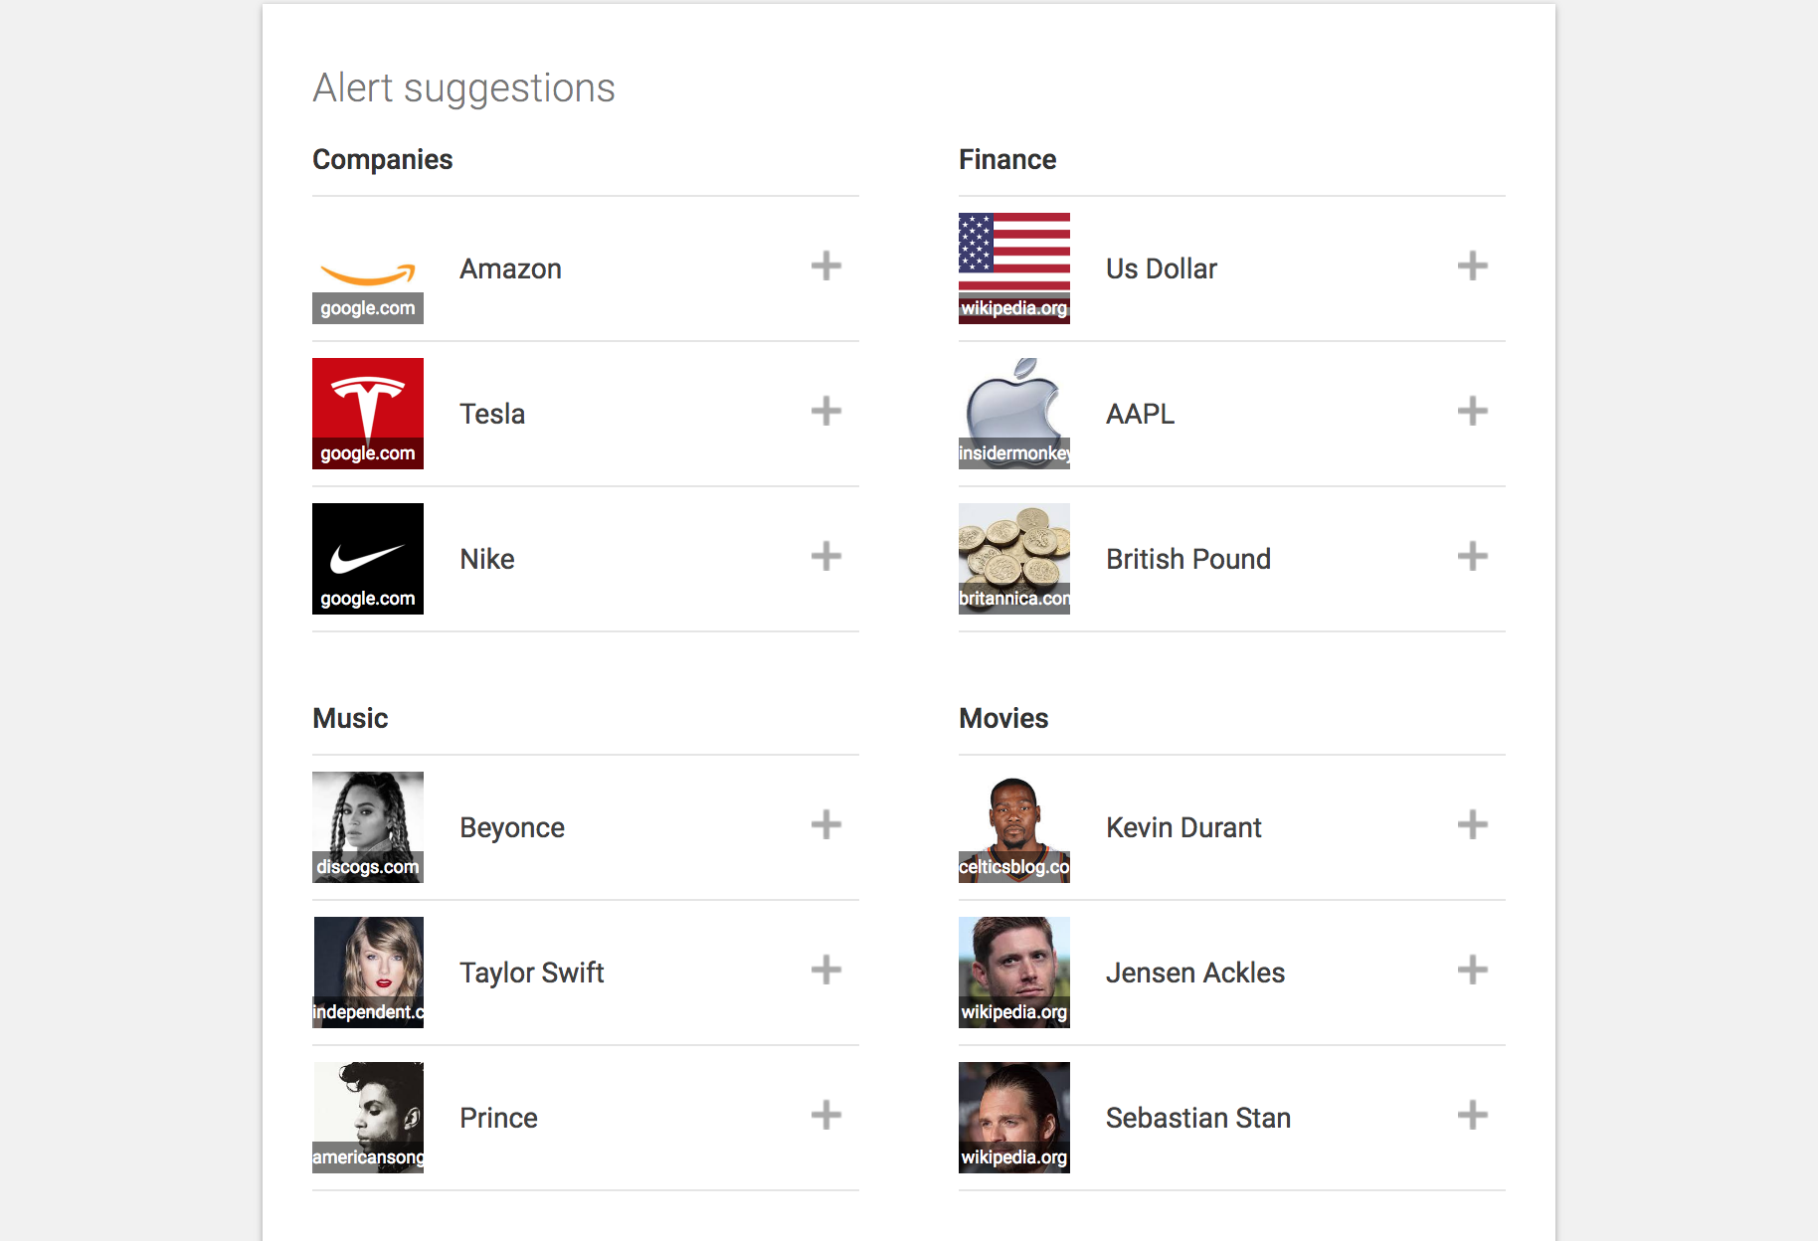Select the Taylor Swift suggestion text
This screenshot has height=1241, width=1818.
[x=531, y=974]
